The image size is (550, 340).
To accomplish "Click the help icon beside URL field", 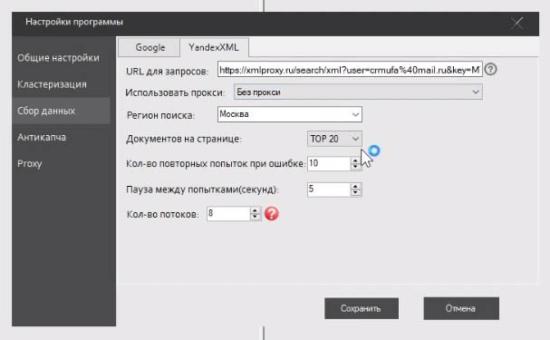I will pyautogui.click(x=491, y=69).
